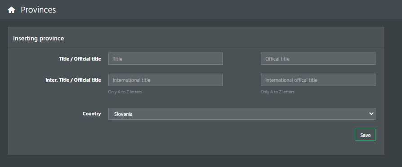Click hint text under International title

[x=125, y=92]
